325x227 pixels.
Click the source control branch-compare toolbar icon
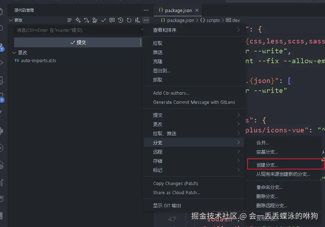point(95,20)
